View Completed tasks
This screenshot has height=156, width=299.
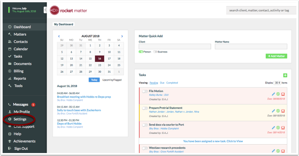pos(172,83)
